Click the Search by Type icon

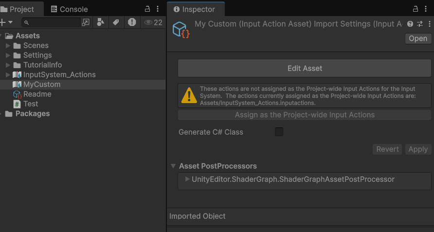(x=101, y=22)
